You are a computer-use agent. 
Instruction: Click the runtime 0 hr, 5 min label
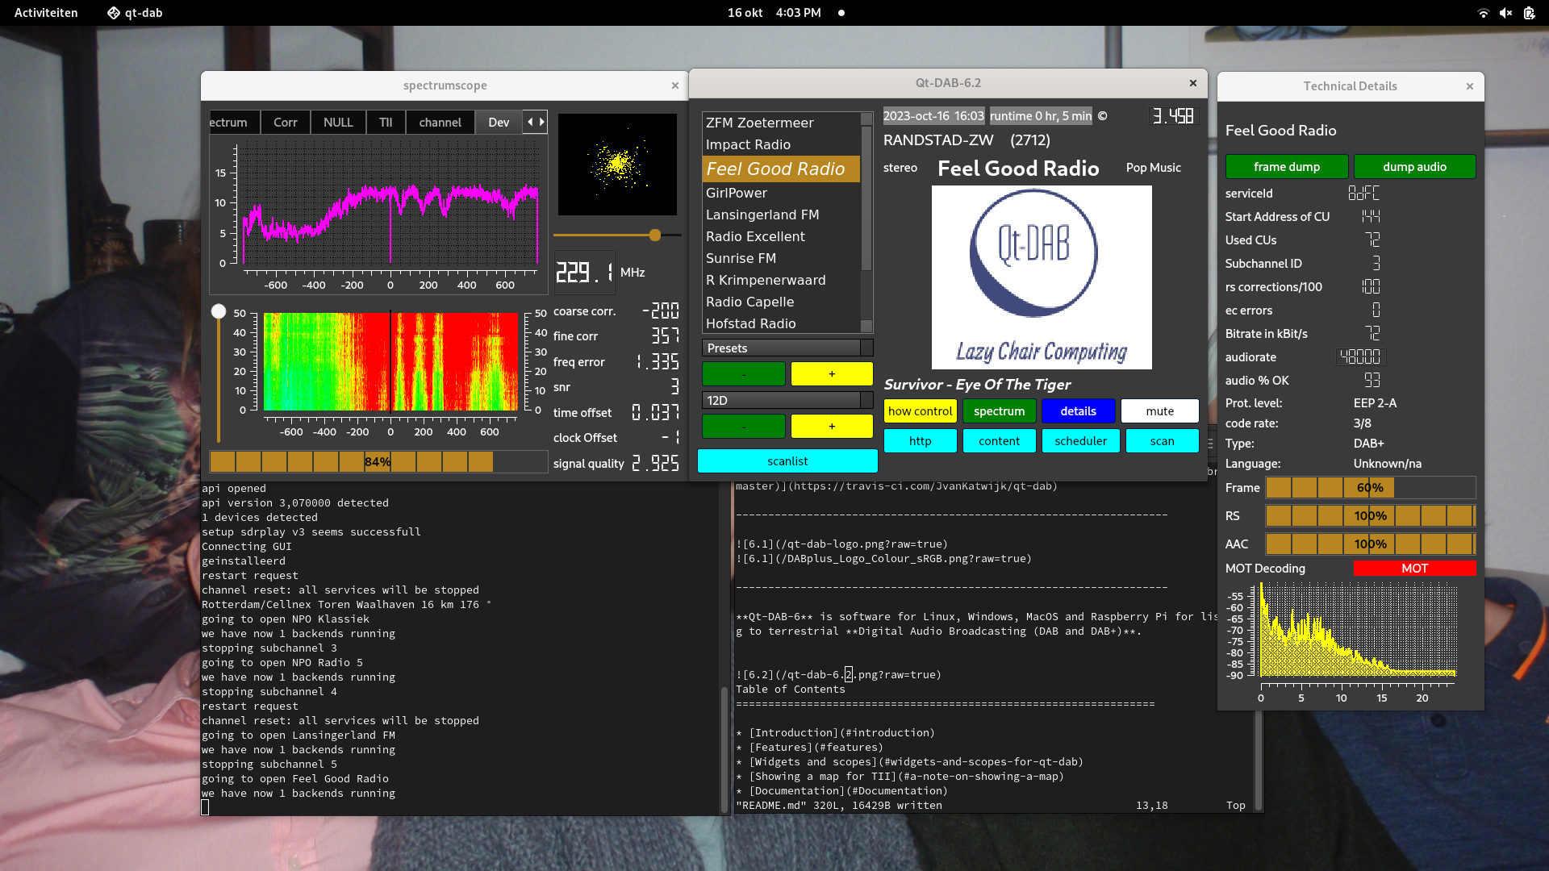click(1041, 116)
